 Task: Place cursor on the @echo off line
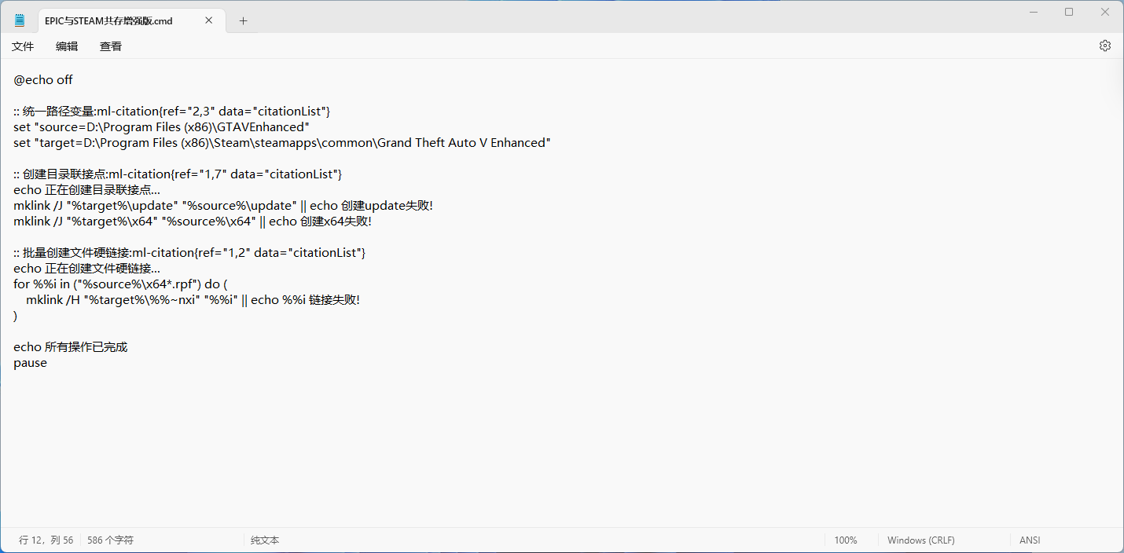43,79
